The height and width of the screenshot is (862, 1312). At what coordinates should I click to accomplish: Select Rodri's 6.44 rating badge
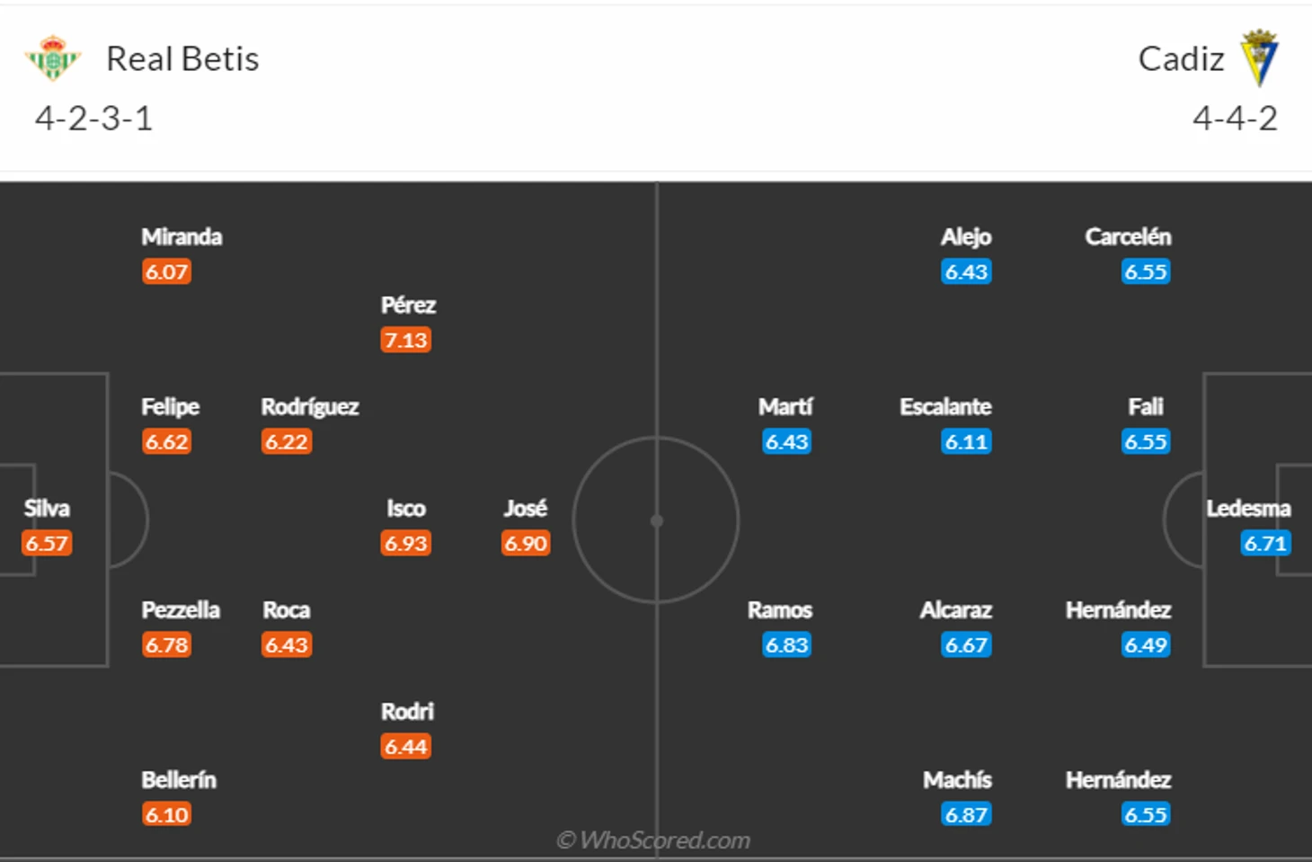[x=406, y=746]
